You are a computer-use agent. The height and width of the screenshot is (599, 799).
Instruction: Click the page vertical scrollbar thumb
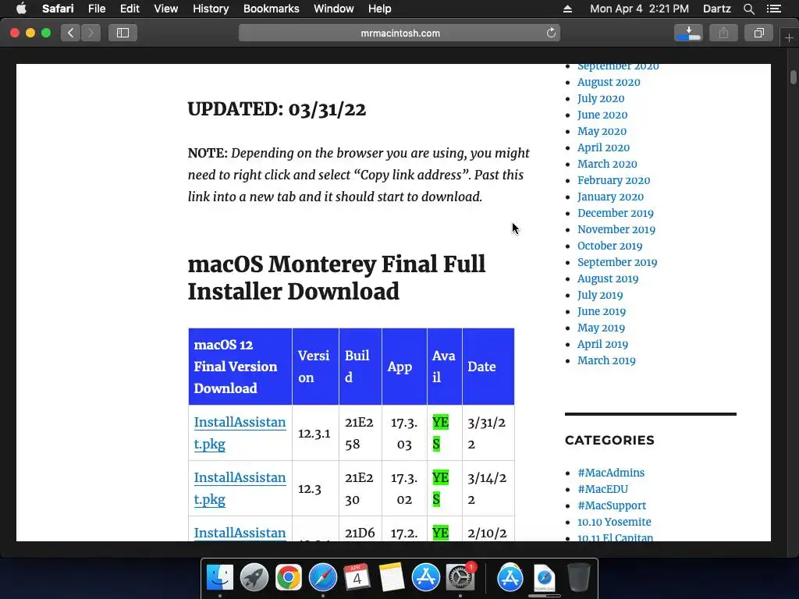point(793,77)
